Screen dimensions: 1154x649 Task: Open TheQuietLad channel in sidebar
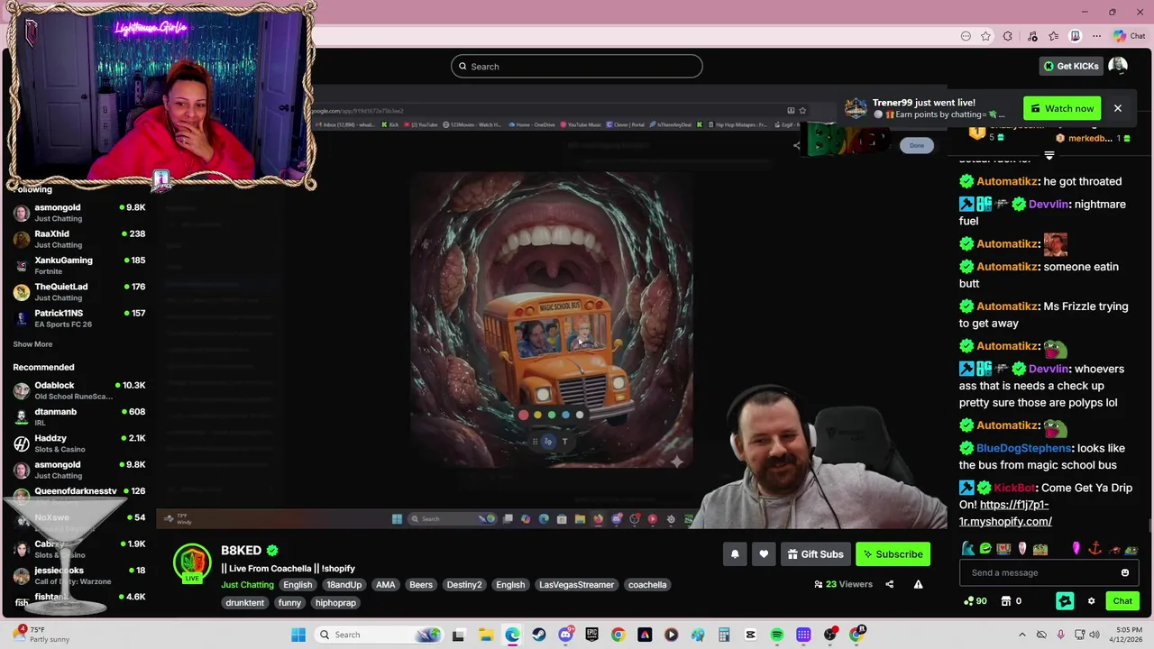click(x=79, y=291)
